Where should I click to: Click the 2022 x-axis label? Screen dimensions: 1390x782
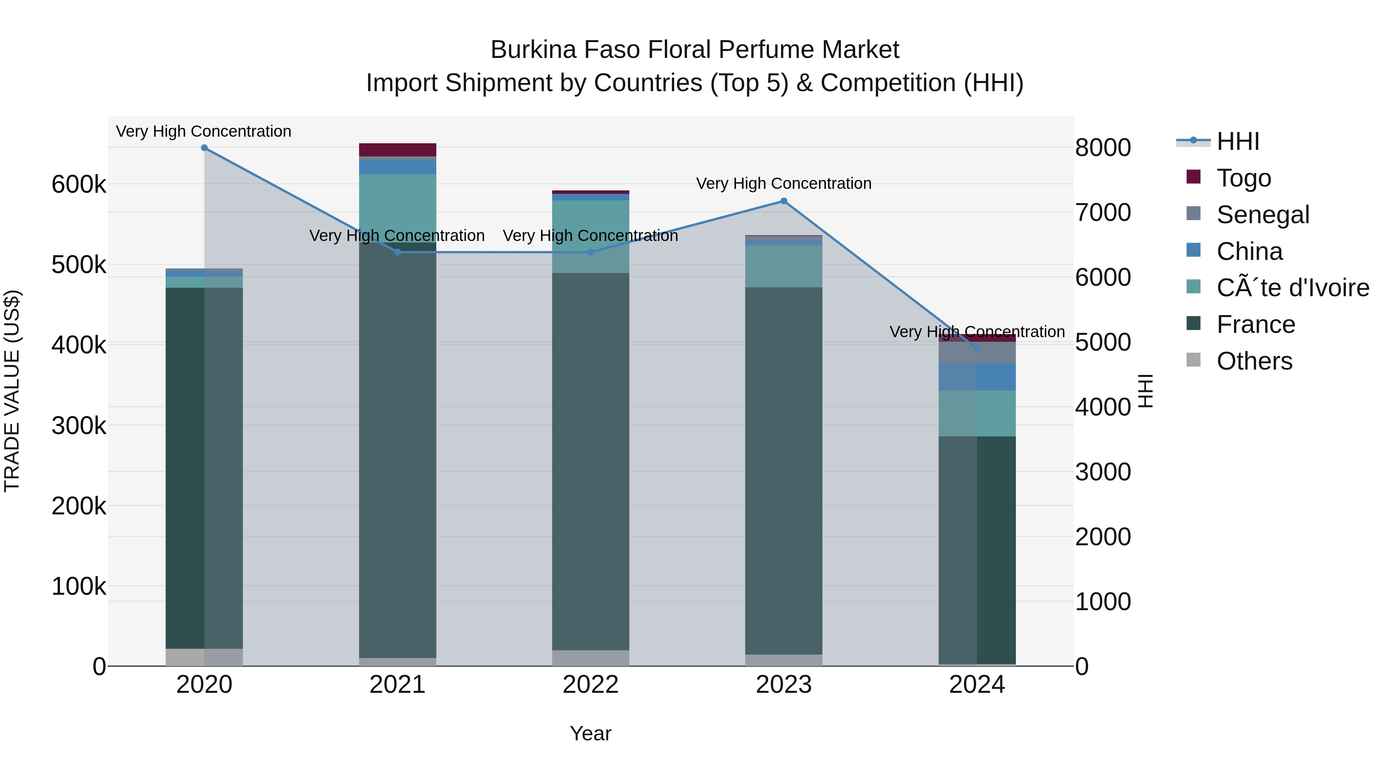[591, 685]
